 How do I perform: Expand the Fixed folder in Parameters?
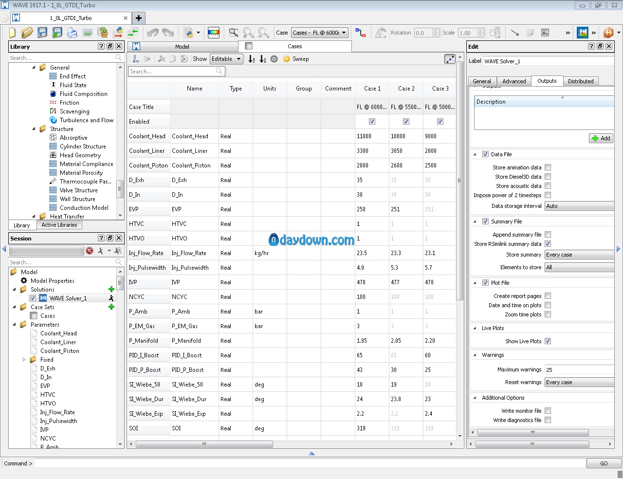pos(24,360)
